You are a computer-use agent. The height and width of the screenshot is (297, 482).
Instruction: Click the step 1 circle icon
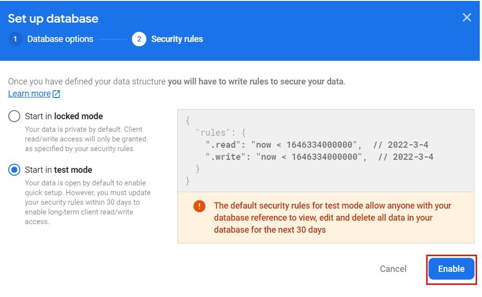click(15, 39)
